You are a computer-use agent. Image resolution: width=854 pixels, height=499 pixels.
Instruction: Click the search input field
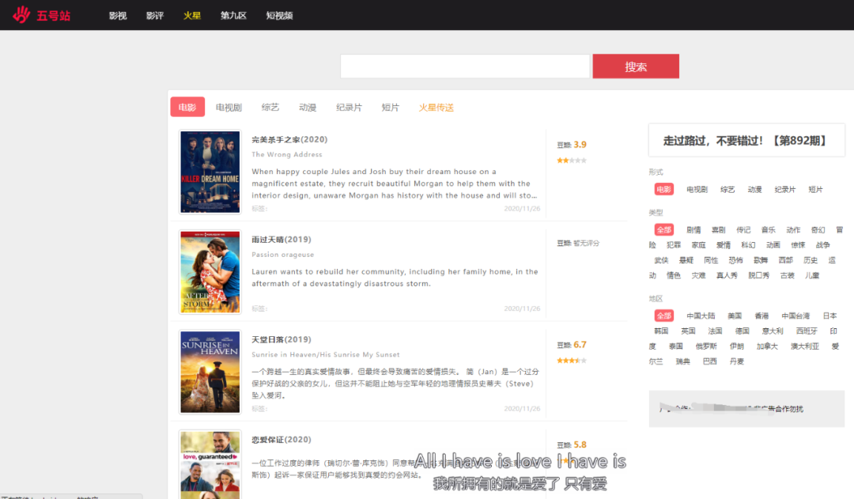pyautogui.click(x=464, y=66)
